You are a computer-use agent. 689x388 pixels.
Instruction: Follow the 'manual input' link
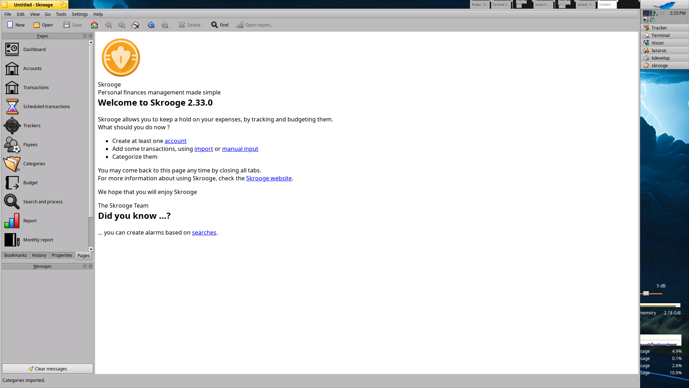tap(240, 149)
